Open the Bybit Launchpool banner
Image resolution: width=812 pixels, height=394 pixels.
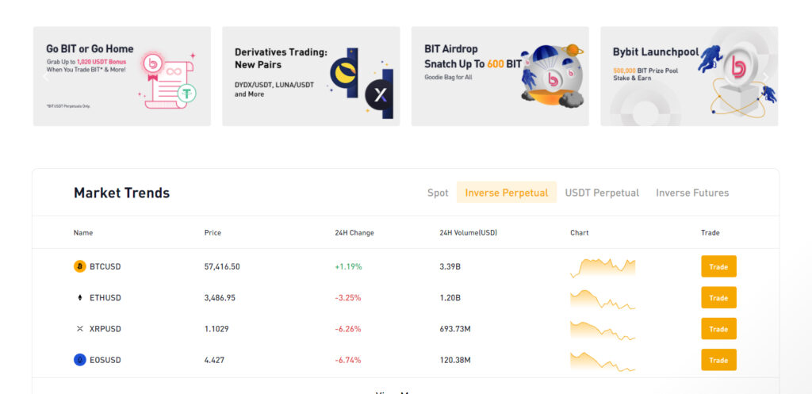tap(689, 76)
